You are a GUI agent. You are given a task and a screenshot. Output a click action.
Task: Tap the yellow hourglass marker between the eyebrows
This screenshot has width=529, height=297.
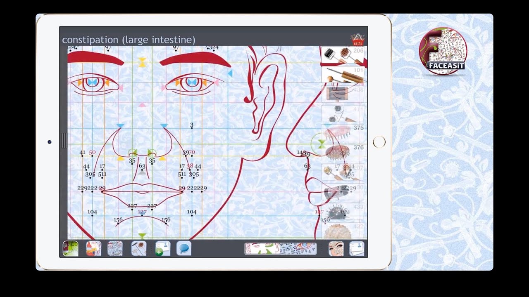pyautogui.click(x=142, y=62)
